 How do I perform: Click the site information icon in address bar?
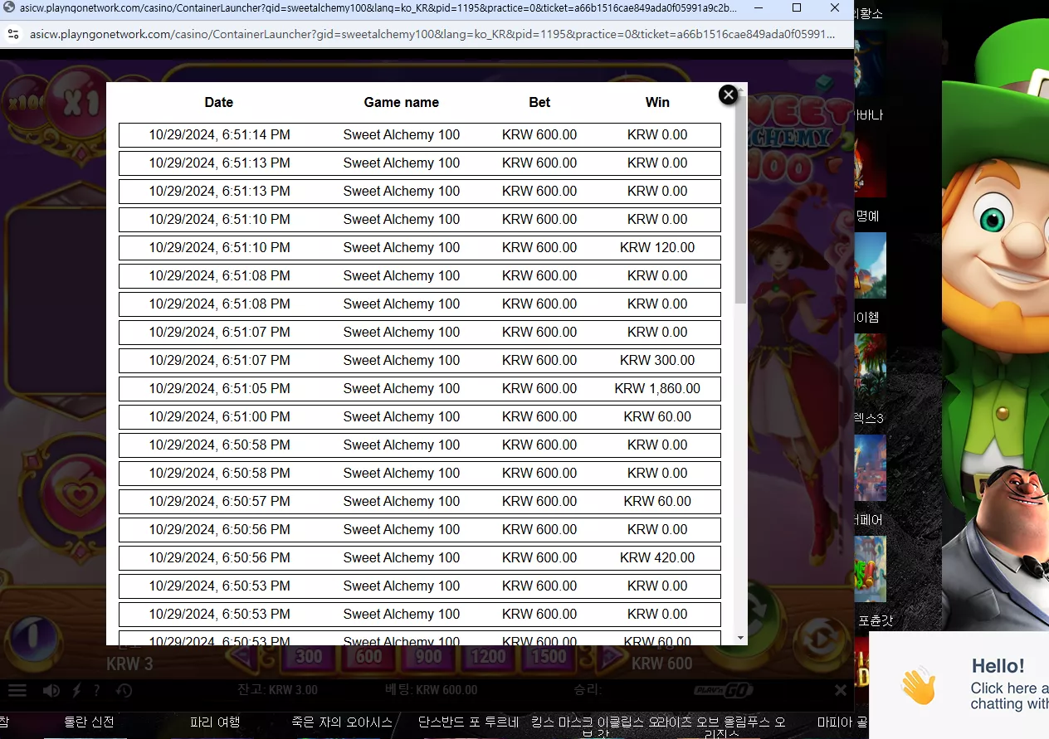point(12,34)
